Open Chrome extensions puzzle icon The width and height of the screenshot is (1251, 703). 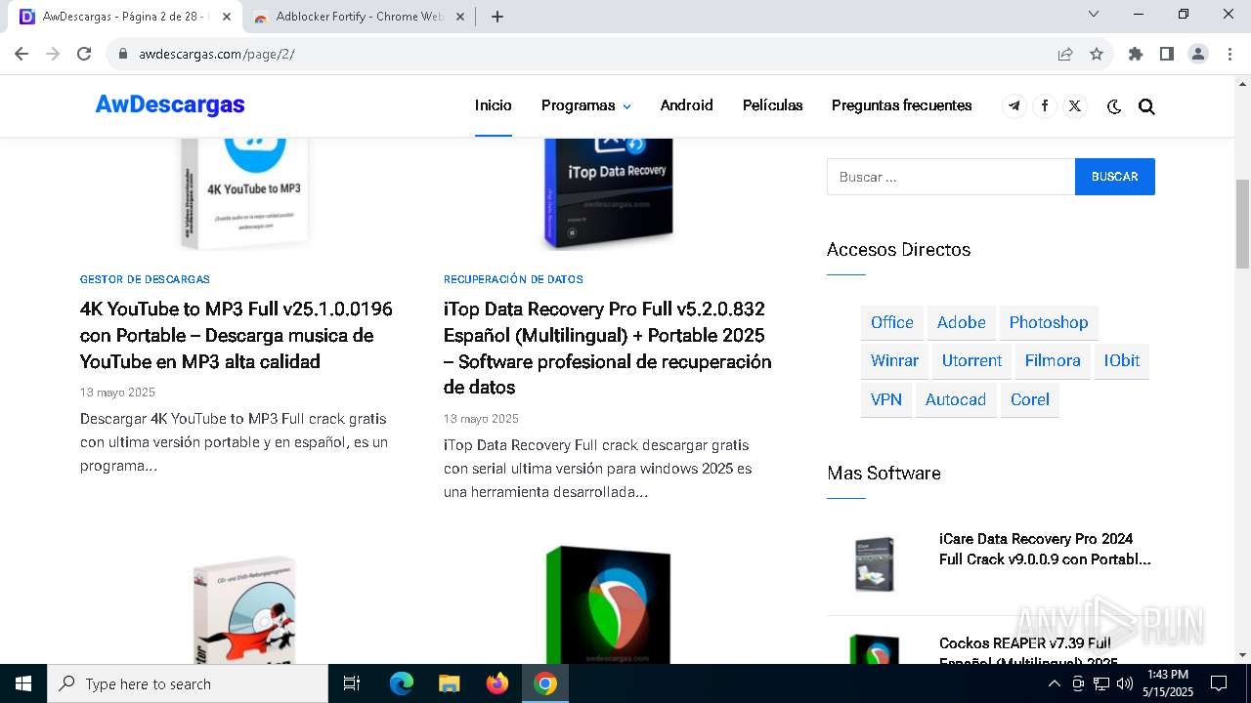coord(1135,54)
